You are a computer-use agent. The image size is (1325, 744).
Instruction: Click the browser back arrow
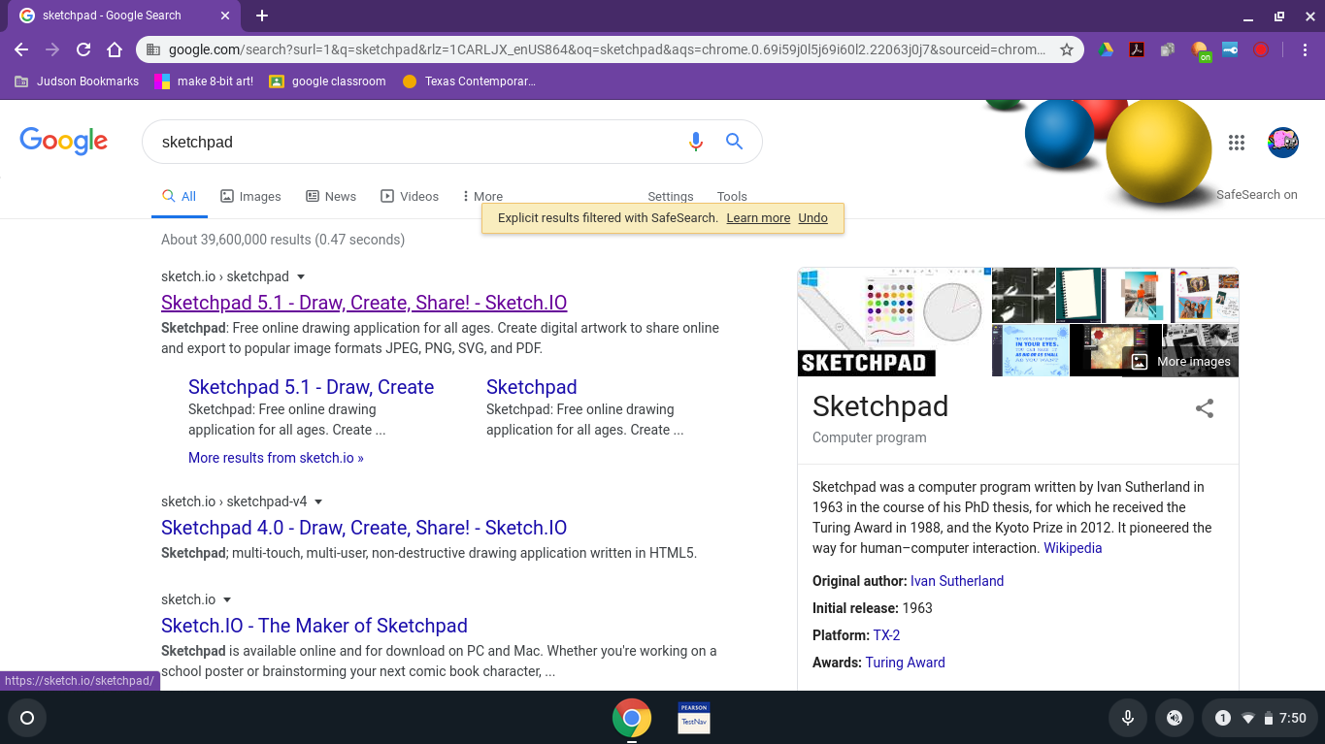pyautogui.click(x=22, y=49)
